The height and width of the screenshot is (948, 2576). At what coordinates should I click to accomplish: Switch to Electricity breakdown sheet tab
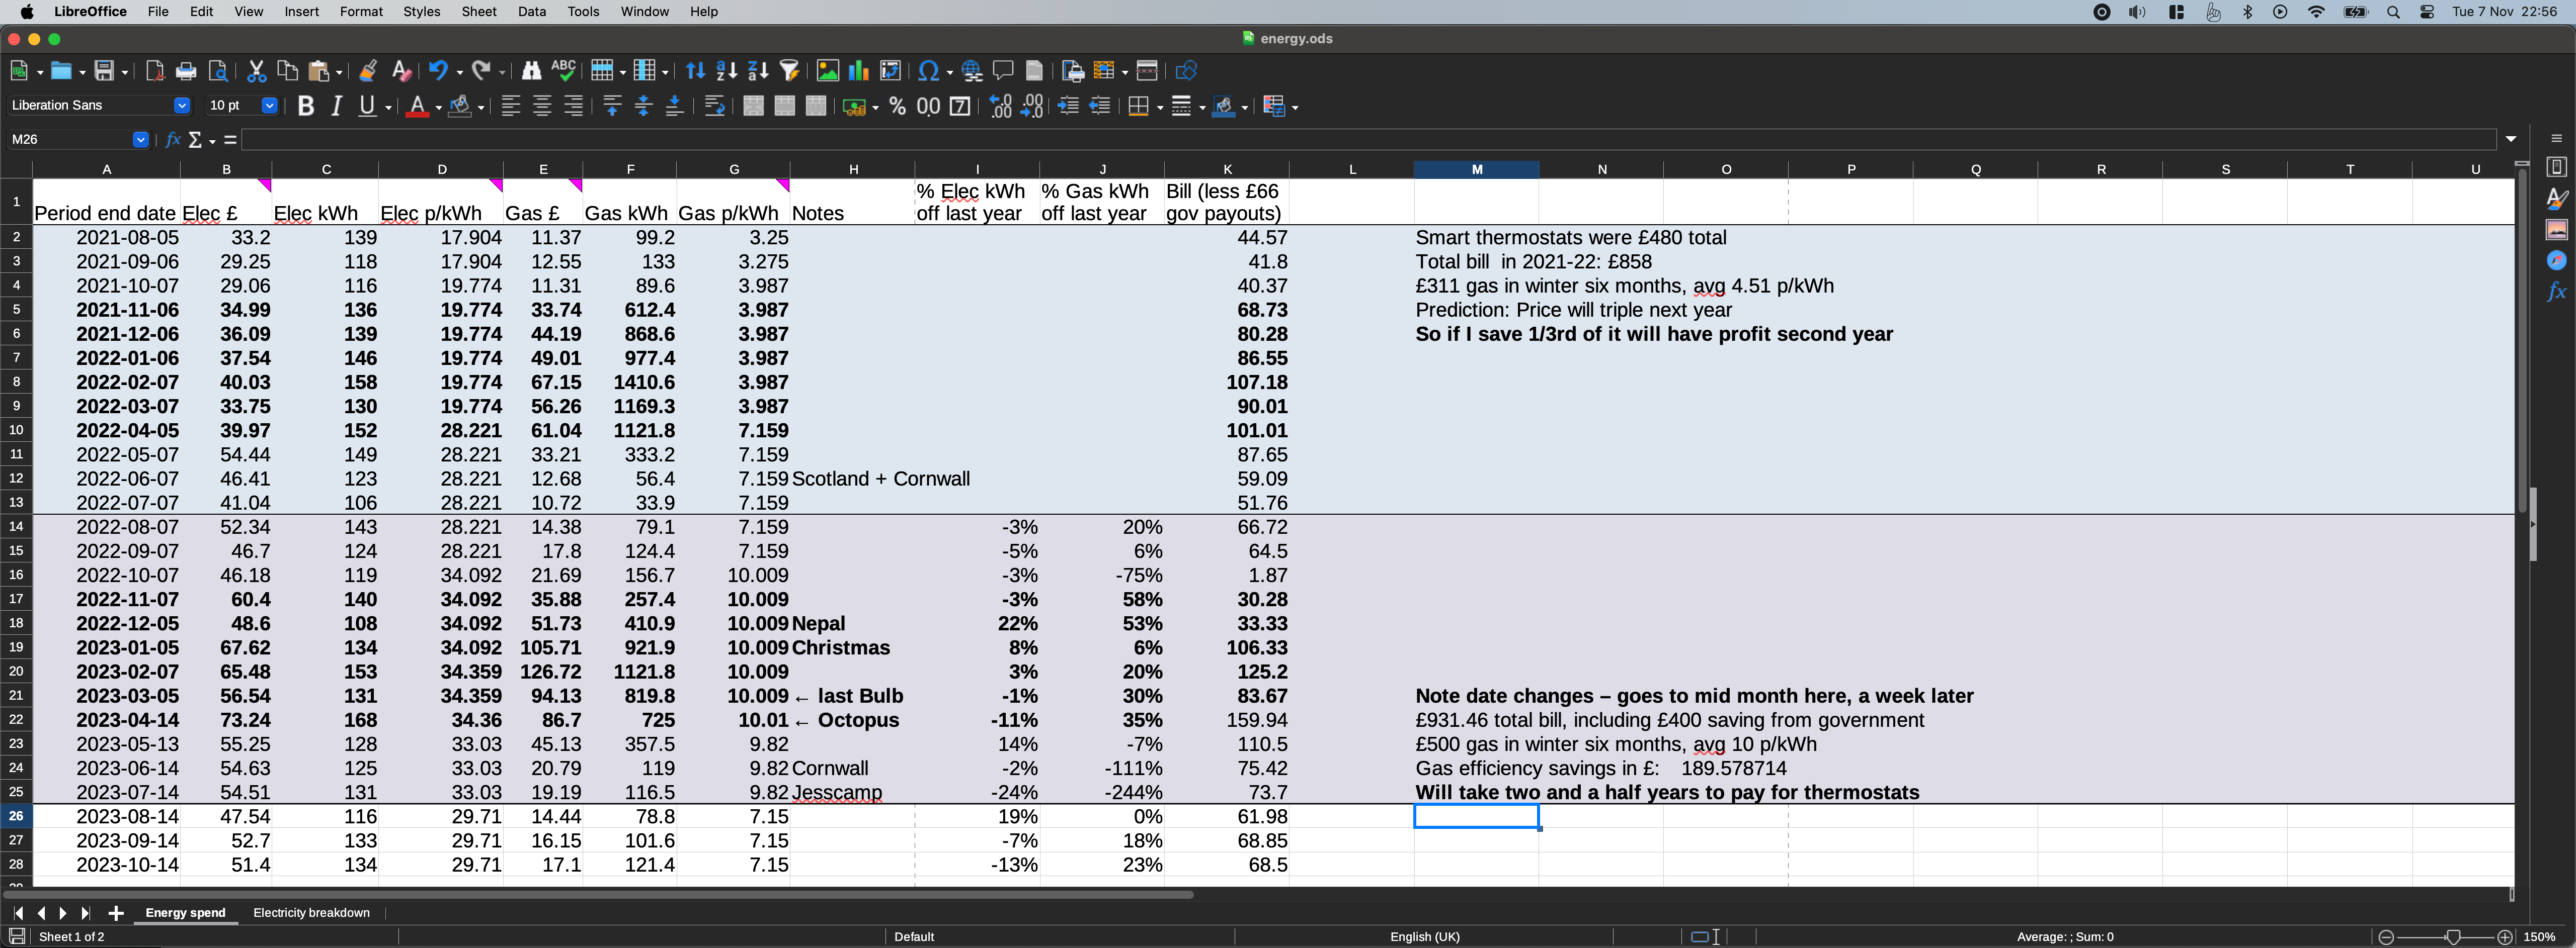pyautogui.click(x=311, y=913)
